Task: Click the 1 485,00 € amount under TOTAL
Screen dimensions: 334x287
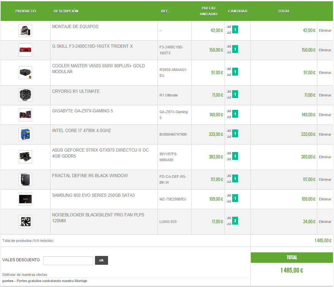Action: pyautogui.click(x=292, y=270)
